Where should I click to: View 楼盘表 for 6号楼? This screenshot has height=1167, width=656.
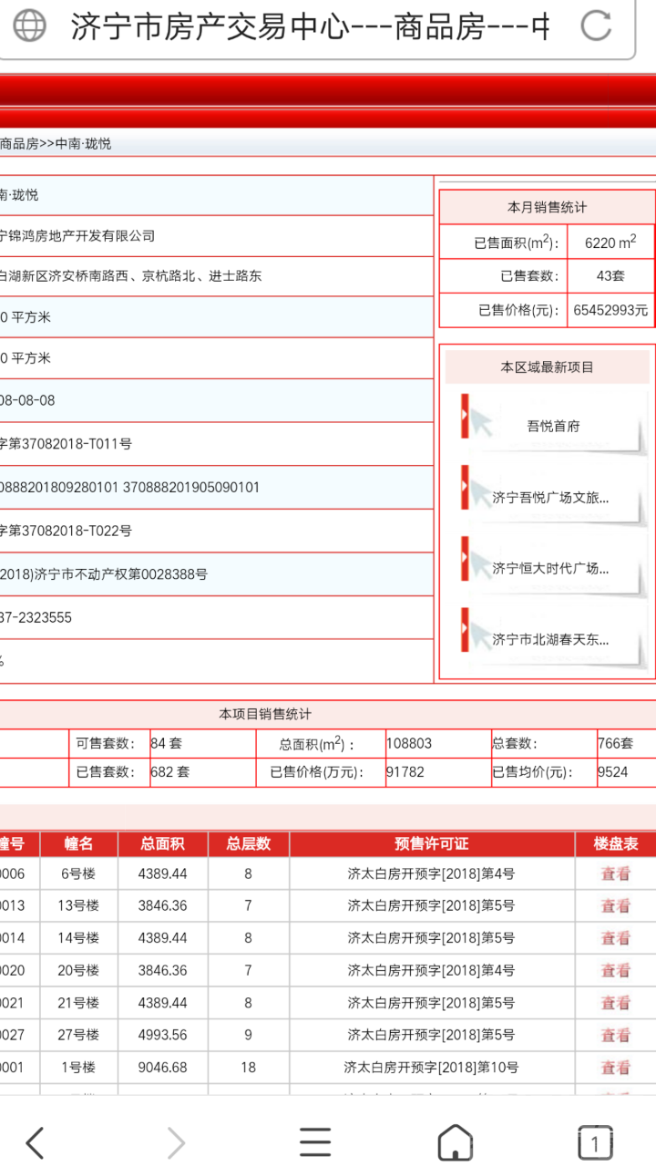615,873
